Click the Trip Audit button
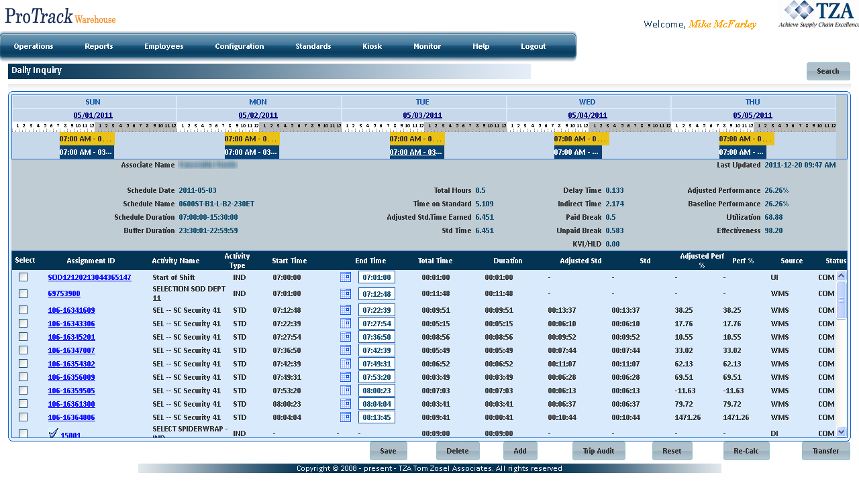This screenshot has height=481, width=859. coord(599,451)
